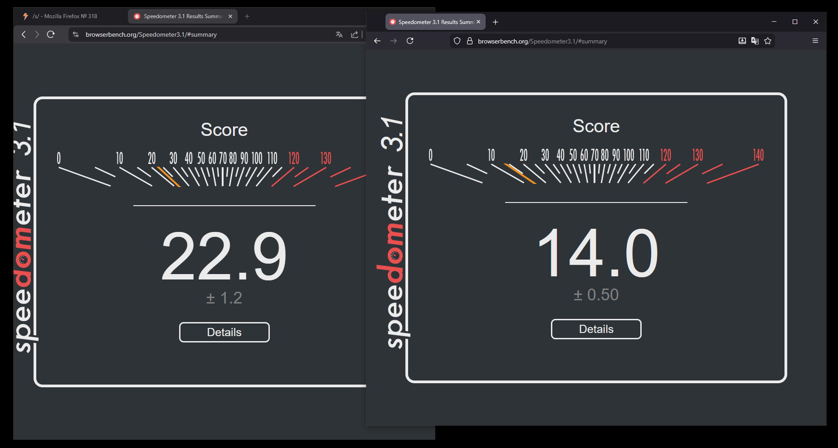Click the padlock site security icon
The image size is (838, 448).
470,41
